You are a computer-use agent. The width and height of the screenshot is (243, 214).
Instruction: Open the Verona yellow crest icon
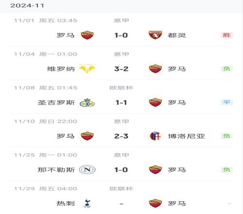point(87,69)
